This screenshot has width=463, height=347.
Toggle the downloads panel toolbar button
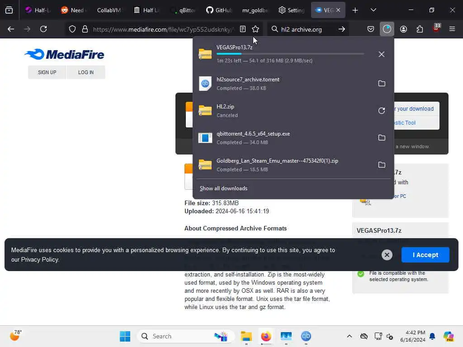[387, 29]
